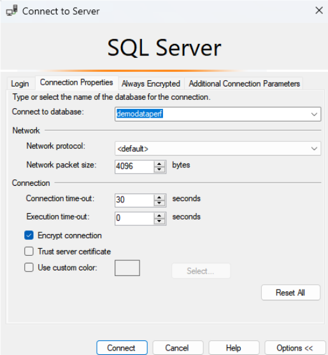Close the Connect to Server dialog
The image size is (328, 355).
point(318,10)
